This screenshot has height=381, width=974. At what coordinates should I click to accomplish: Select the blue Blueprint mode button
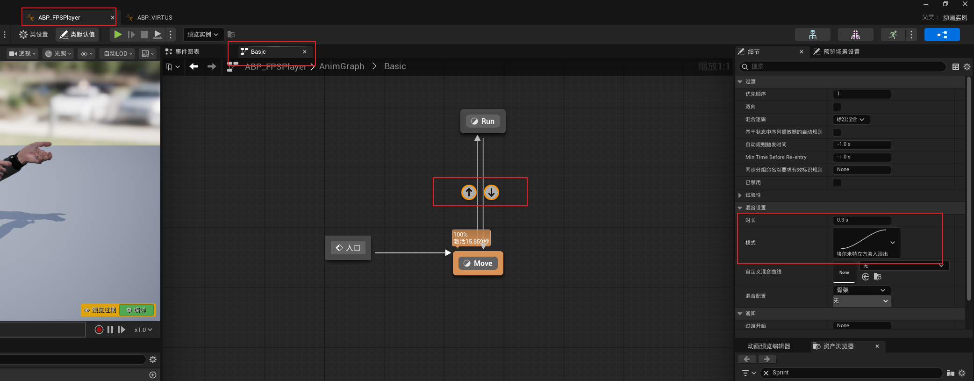[x=942, y=34]
